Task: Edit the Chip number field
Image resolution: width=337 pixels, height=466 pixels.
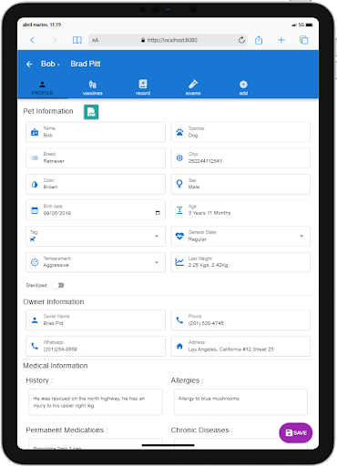Action: [240, 157]
